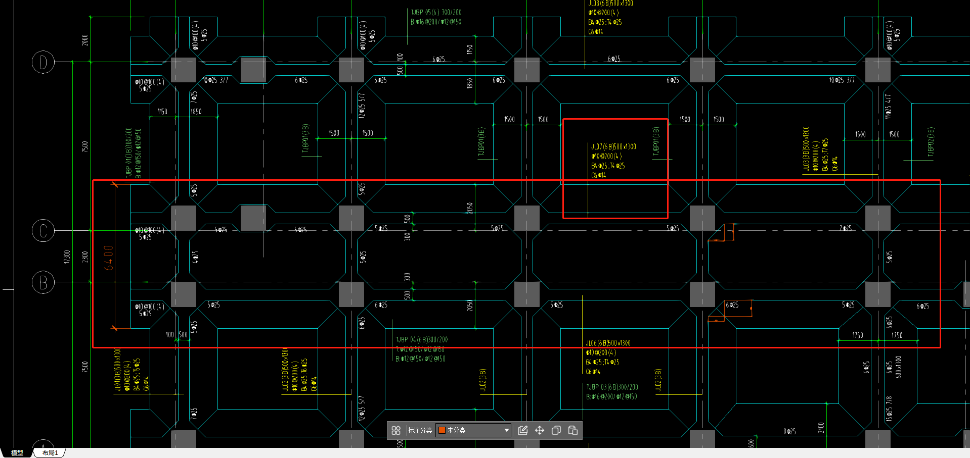Click the orange category color swatch

(442, 430)
